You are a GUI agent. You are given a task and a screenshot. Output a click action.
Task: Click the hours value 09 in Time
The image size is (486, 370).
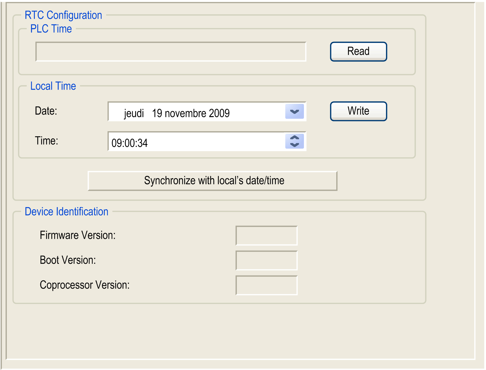(116, 143)
